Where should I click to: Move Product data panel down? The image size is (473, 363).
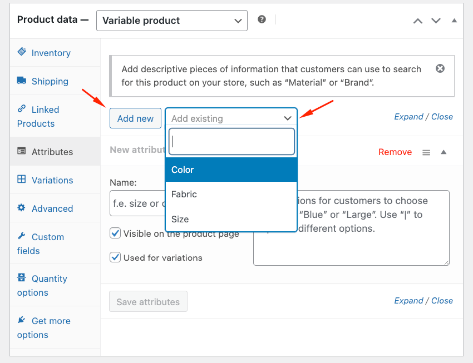436,21
